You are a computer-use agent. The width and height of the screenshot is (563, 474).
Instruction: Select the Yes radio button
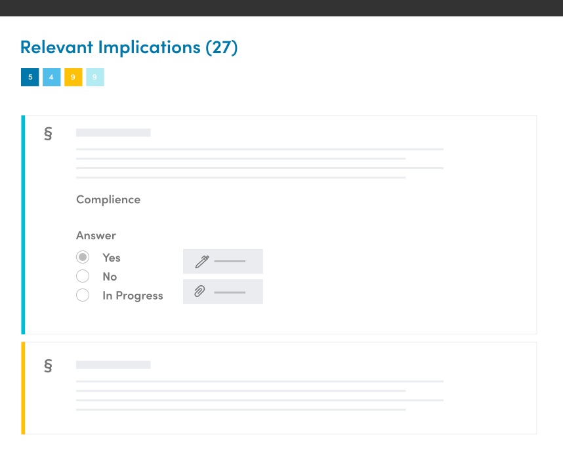point(83,258)
